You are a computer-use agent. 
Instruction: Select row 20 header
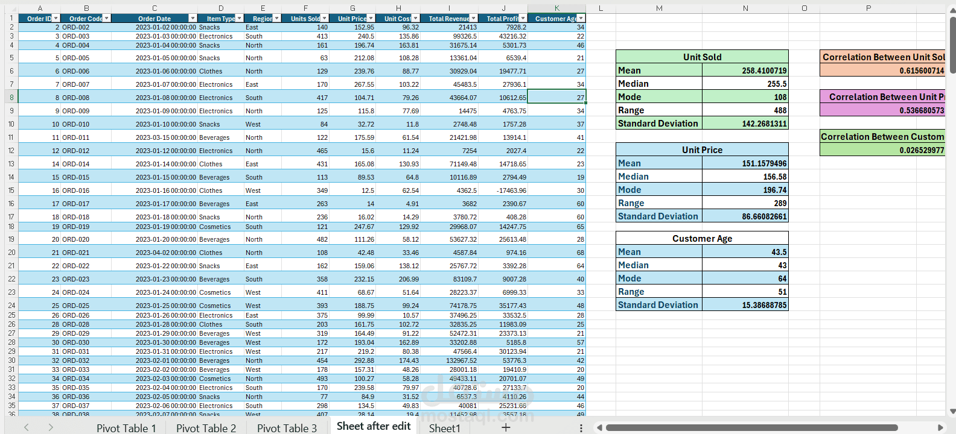point(11,253)
